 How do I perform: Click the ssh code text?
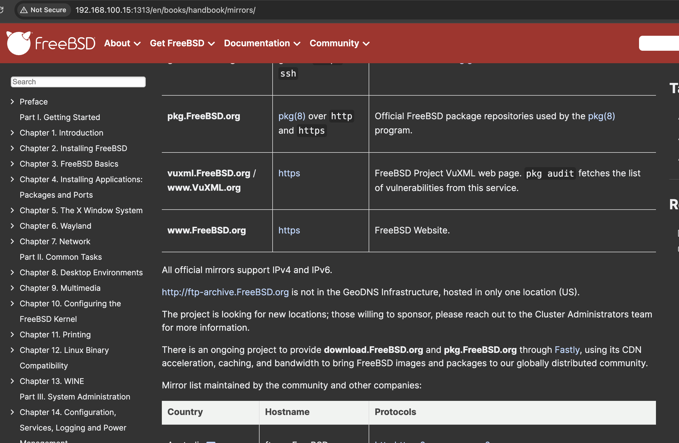[288, 73]
